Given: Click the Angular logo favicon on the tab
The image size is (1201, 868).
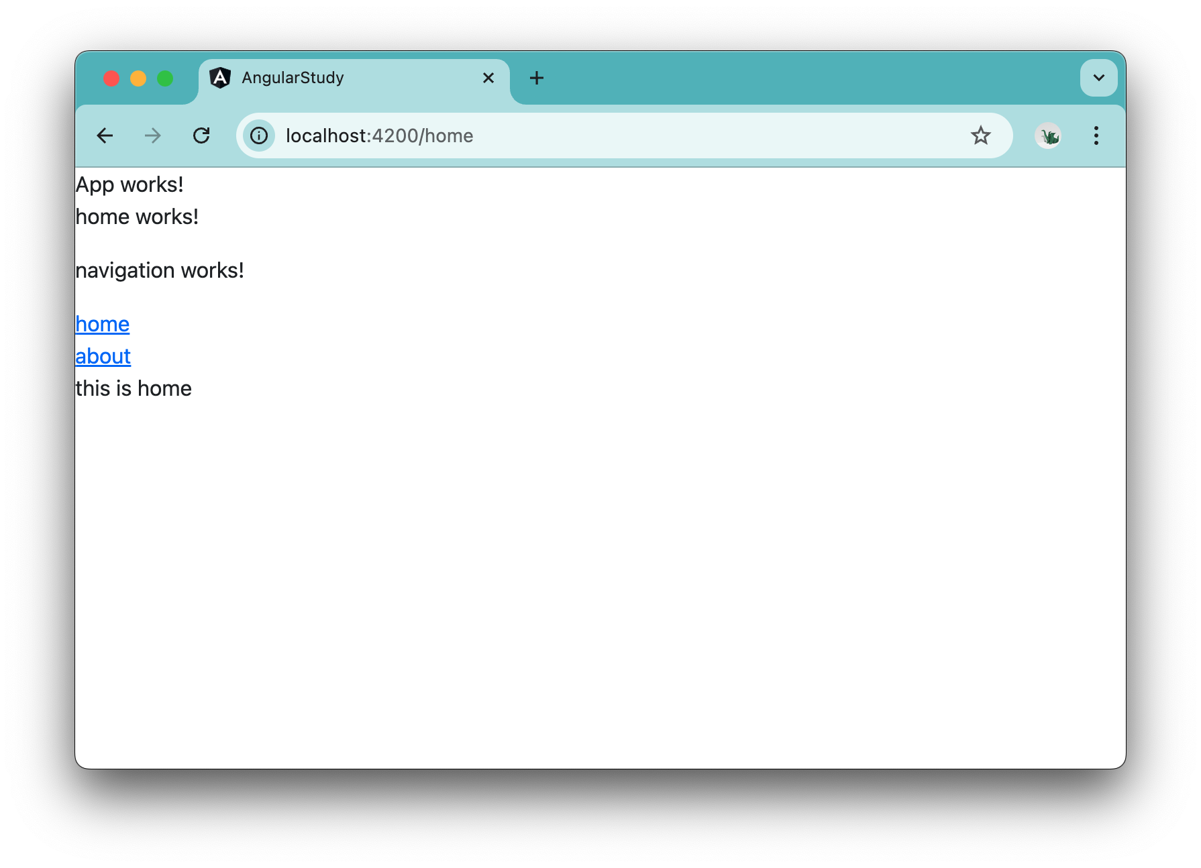Looking at the screenshot, I should tap(220, 78).
